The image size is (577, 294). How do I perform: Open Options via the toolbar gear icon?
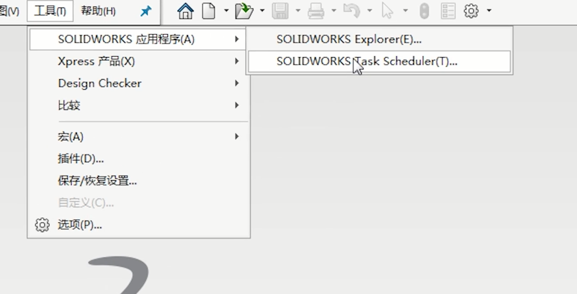pos(471,11)
